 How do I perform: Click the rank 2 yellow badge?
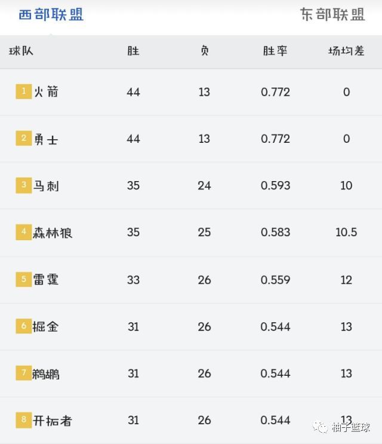click(24, 138)
